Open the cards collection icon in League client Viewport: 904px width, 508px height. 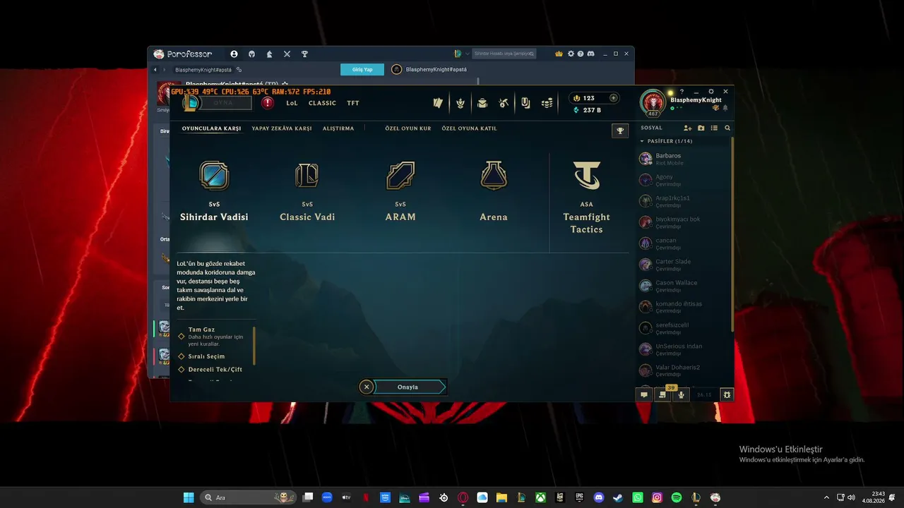438,103
